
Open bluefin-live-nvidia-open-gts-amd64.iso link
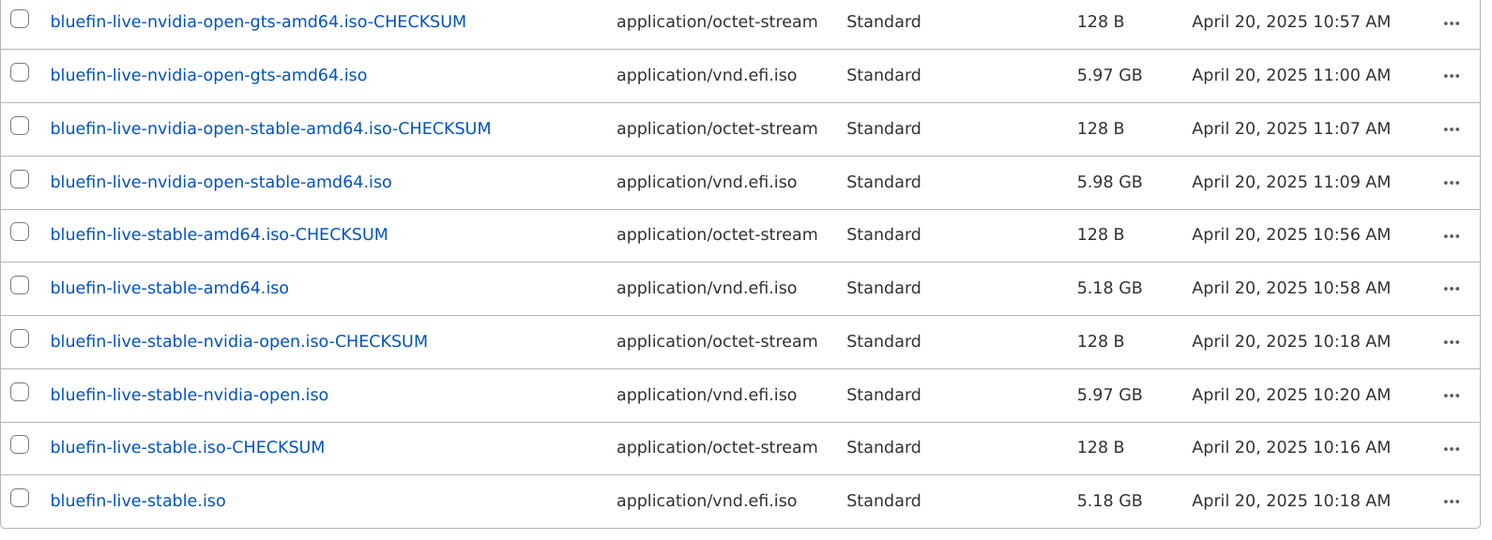(208, 75)
